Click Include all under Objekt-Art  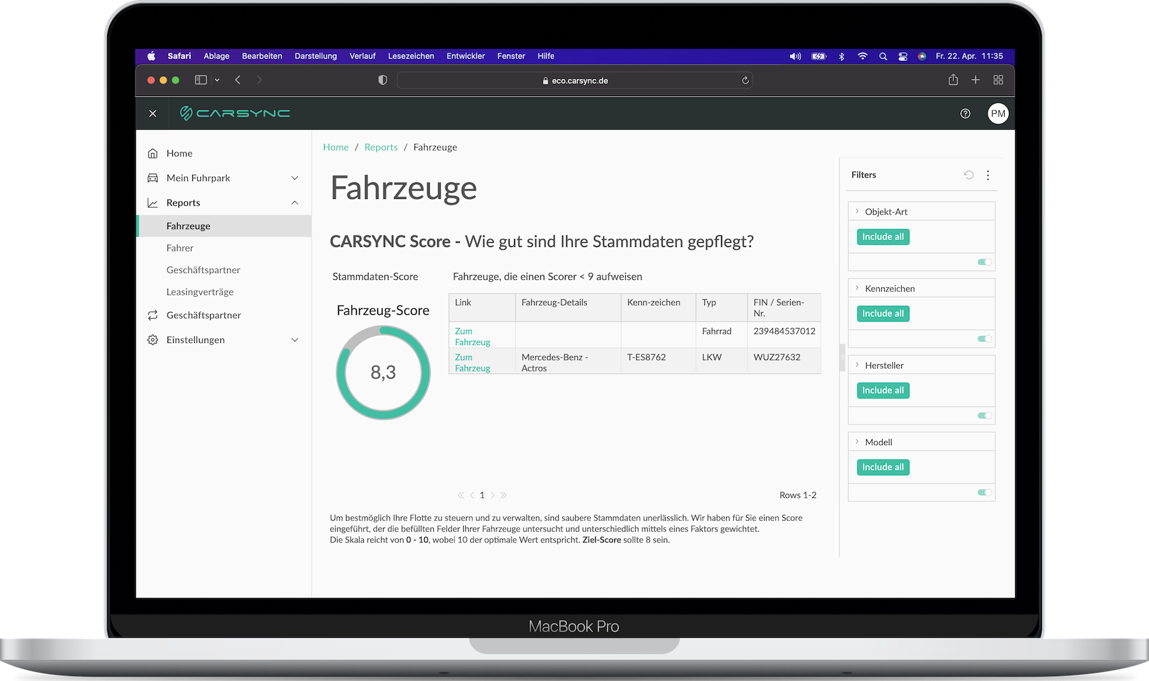click(883, 237)
